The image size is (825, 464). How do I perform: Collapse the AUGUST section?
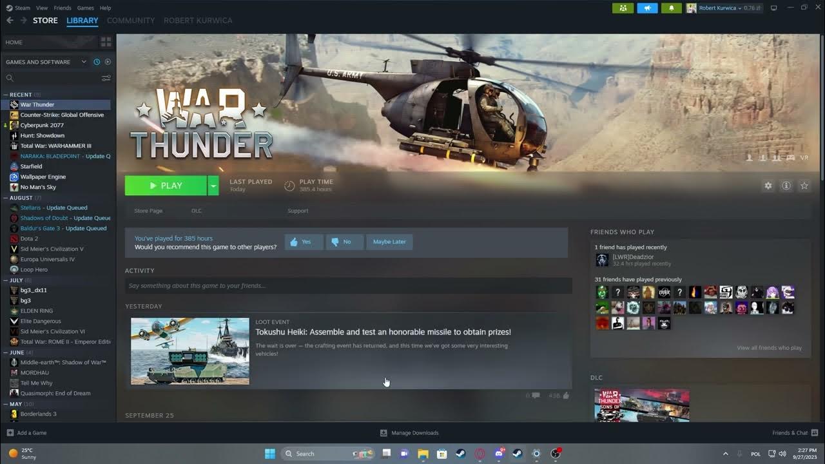coord(6,198)
